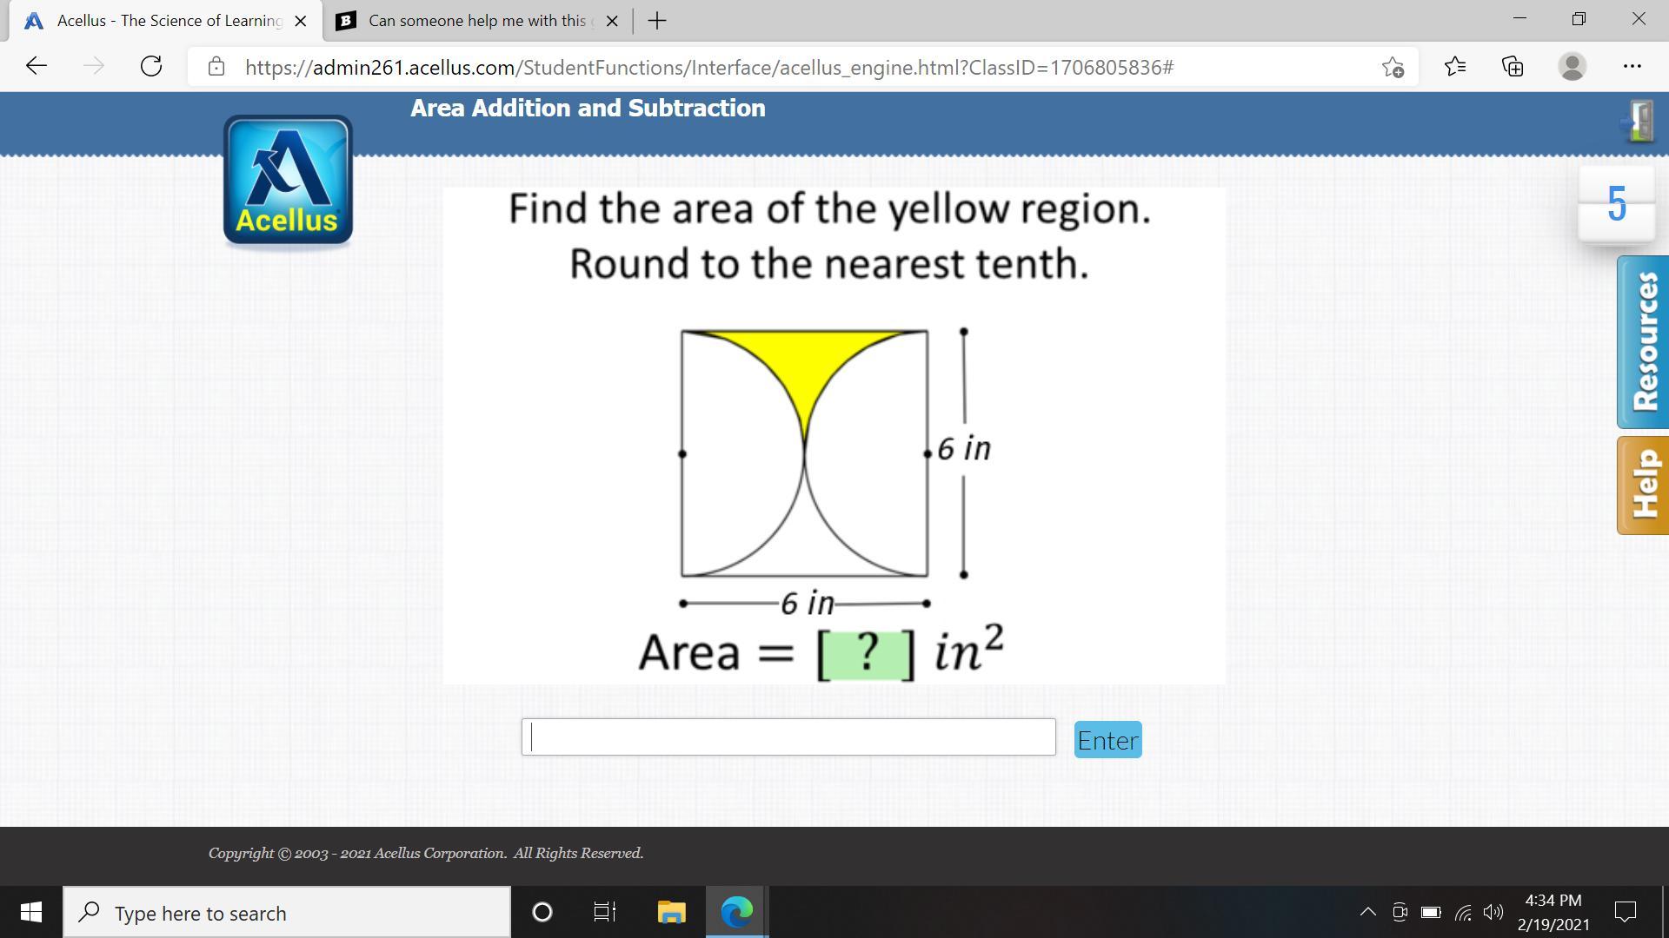
Task: Open the Favorites list icon
Action: click(x=1454, y=67)
